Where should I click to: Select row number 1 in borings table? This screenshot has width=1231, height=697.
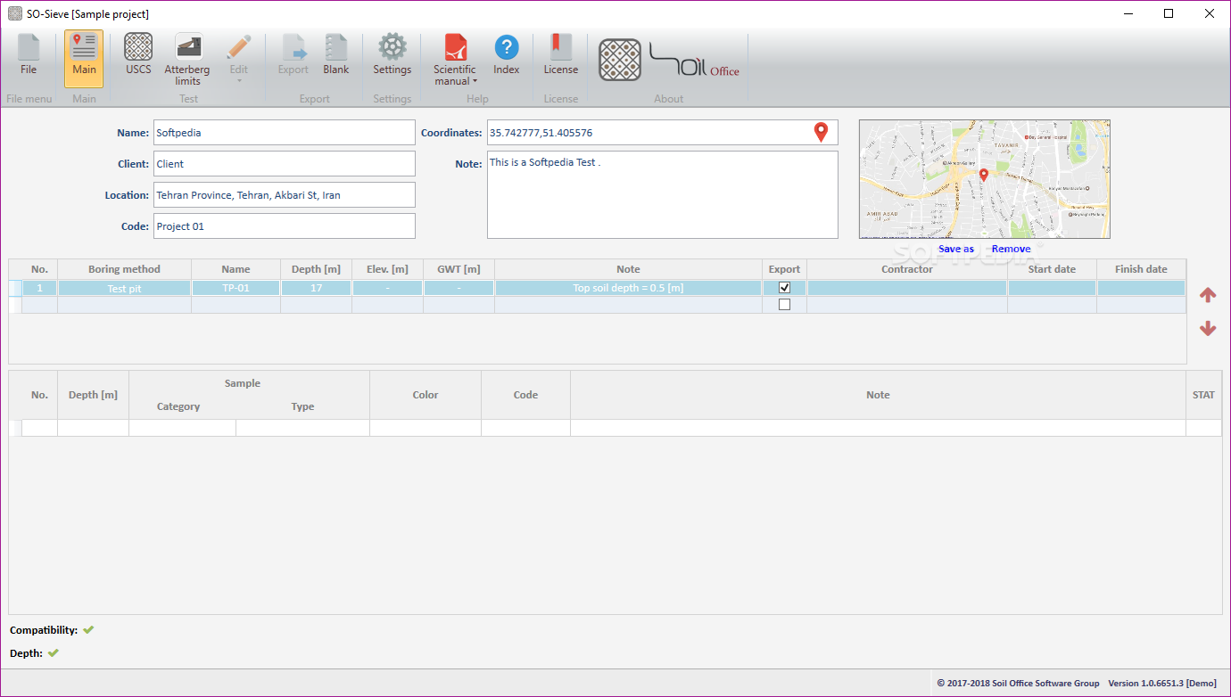39,288
